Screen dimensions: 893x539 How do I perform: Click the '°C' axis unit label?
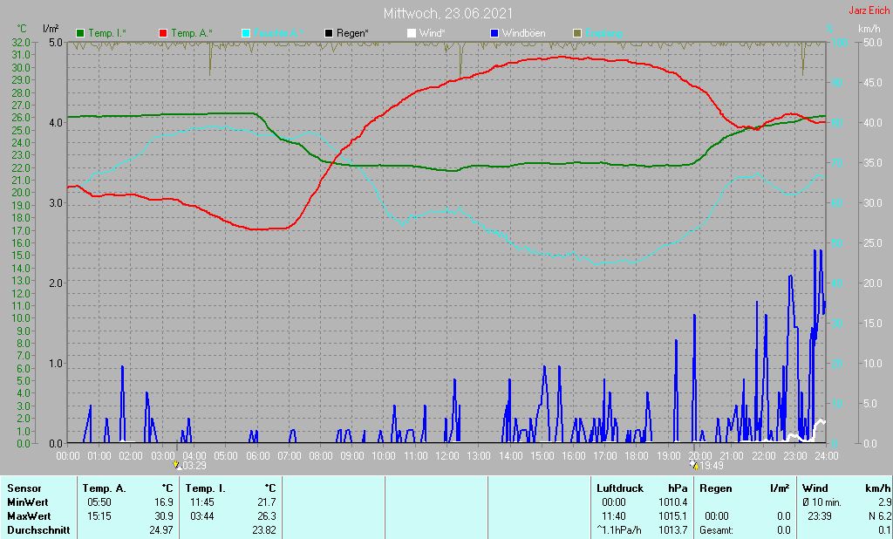(22, 29)
